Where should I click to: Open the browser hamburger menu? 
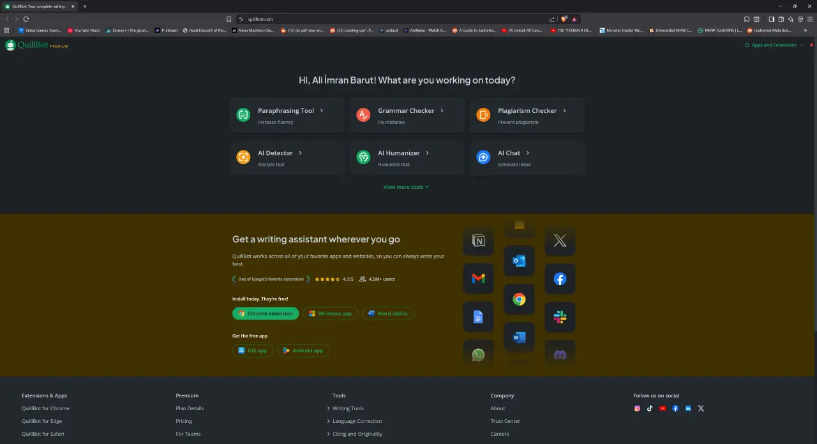pyautogui.click(x=810, y=19)
